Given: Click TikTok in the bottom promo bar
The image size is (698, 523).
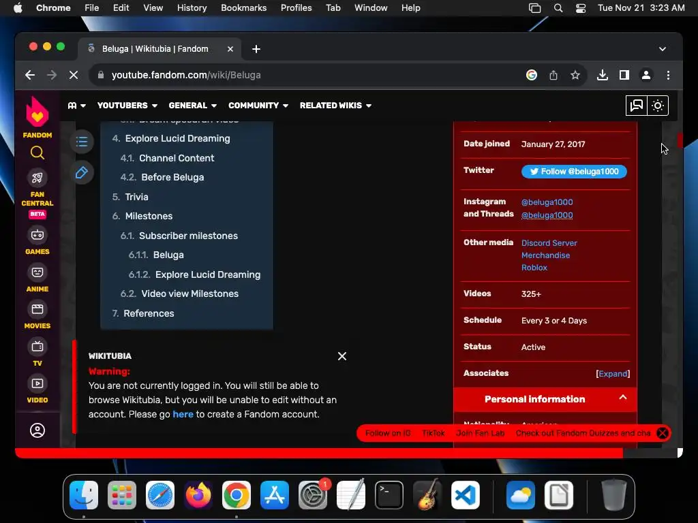Looking at the screenshot, I should coord(433,433).
